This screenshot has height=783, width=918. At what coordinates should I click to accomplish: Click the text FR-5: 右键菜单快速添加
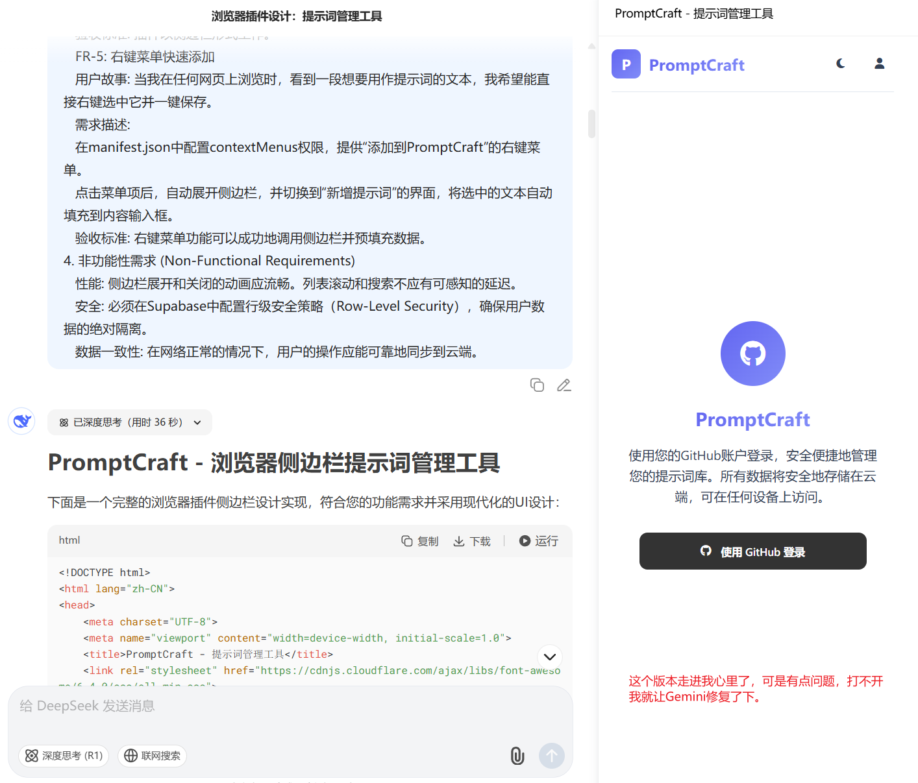click(145, 57)
